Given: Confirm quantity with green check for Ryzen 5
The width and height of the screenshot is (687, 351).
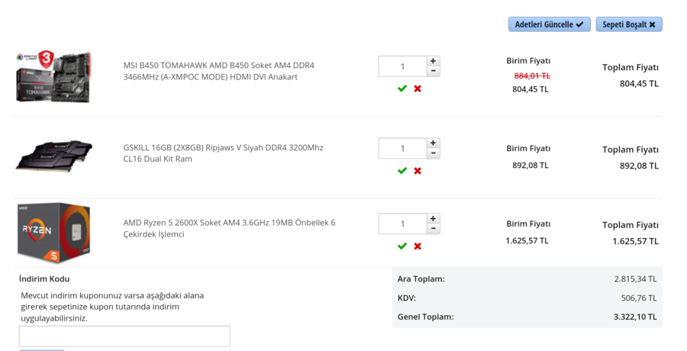Looking at the screenshot, I should (x=402, y=246).
